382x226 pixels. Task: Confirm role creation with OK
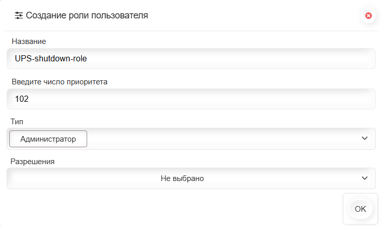click(x=360, y=209)
